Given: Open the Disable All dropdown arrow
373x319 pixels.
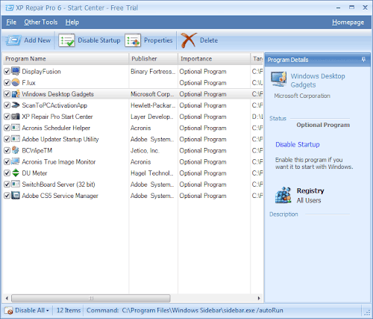Looking at the screenshot, I should pyautogui.click(x=48, y=311).
